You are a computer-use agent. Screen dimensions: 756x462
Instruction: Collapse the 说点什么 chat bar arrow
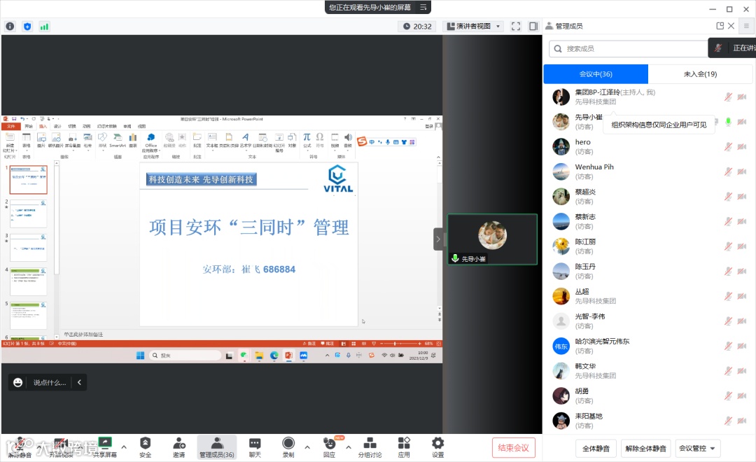(x=79, y=382)
